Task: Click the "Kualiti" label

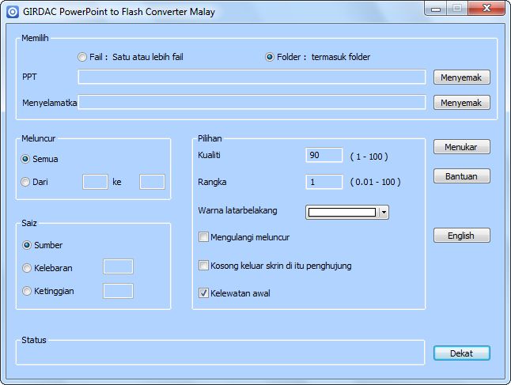Action: point(209,155)
